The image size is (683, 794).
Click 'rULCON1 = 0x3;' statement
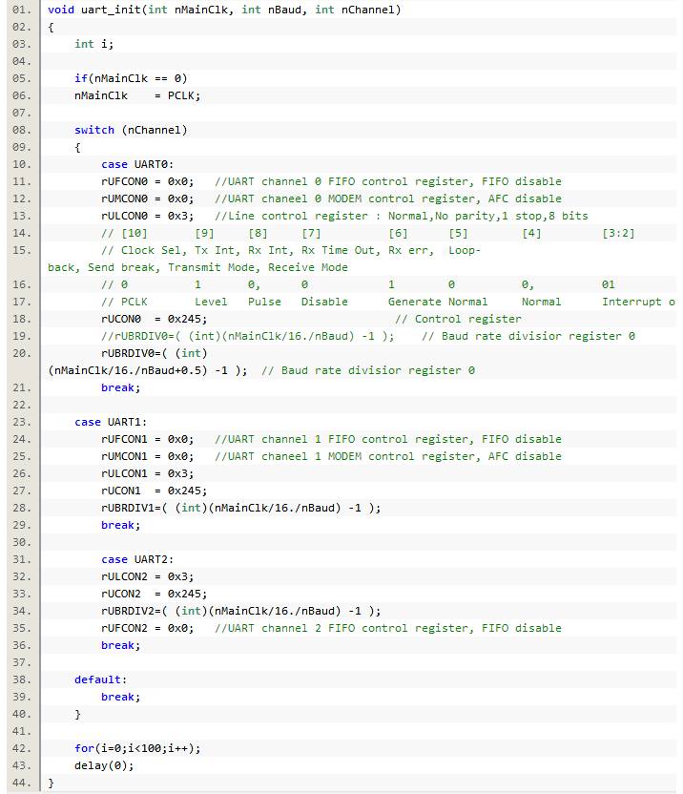tap(147, 474)
